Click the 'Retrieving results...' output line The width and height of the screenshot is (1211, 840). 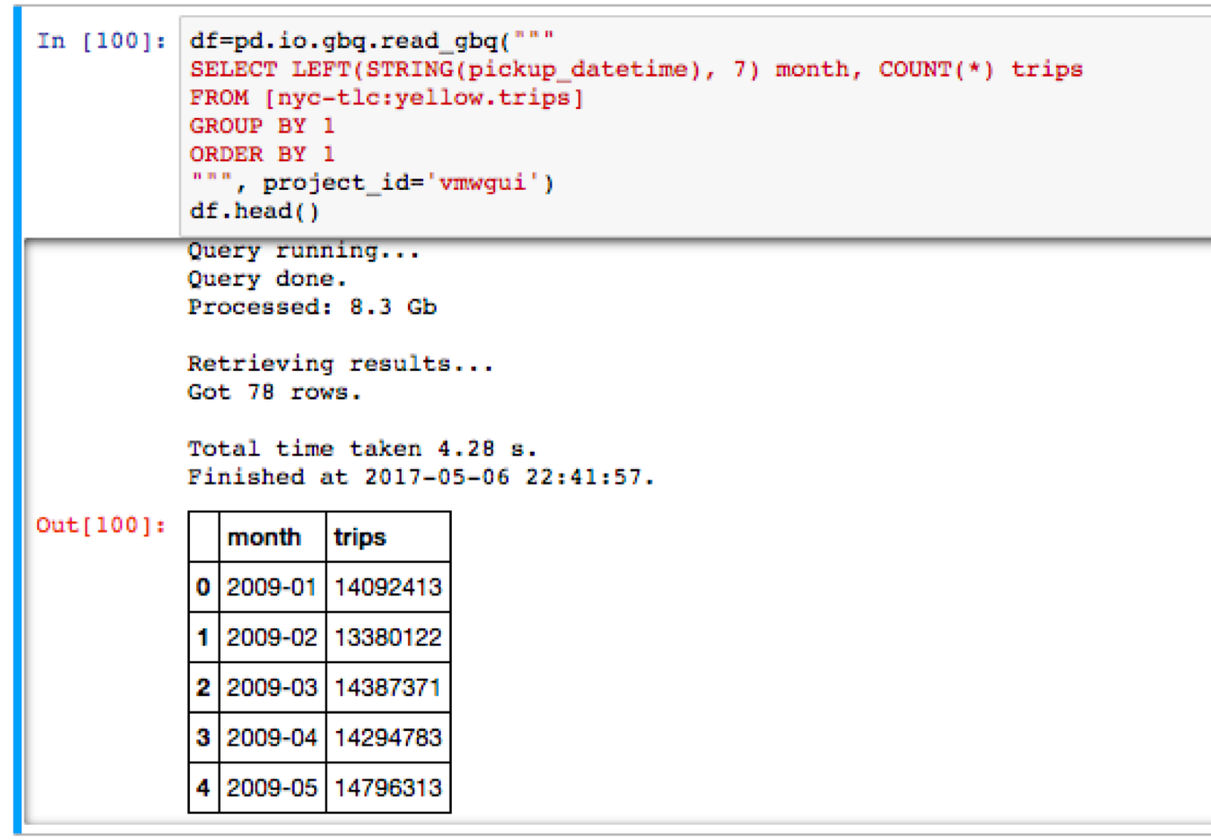tap(341, 364)
